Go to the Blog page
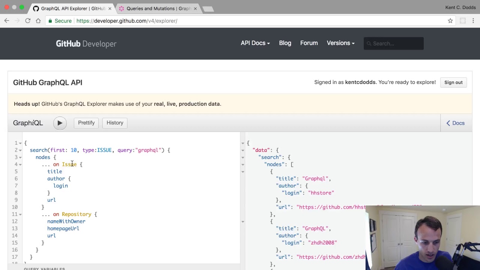This screenshot has width=480, height=270. pos(285,43)
